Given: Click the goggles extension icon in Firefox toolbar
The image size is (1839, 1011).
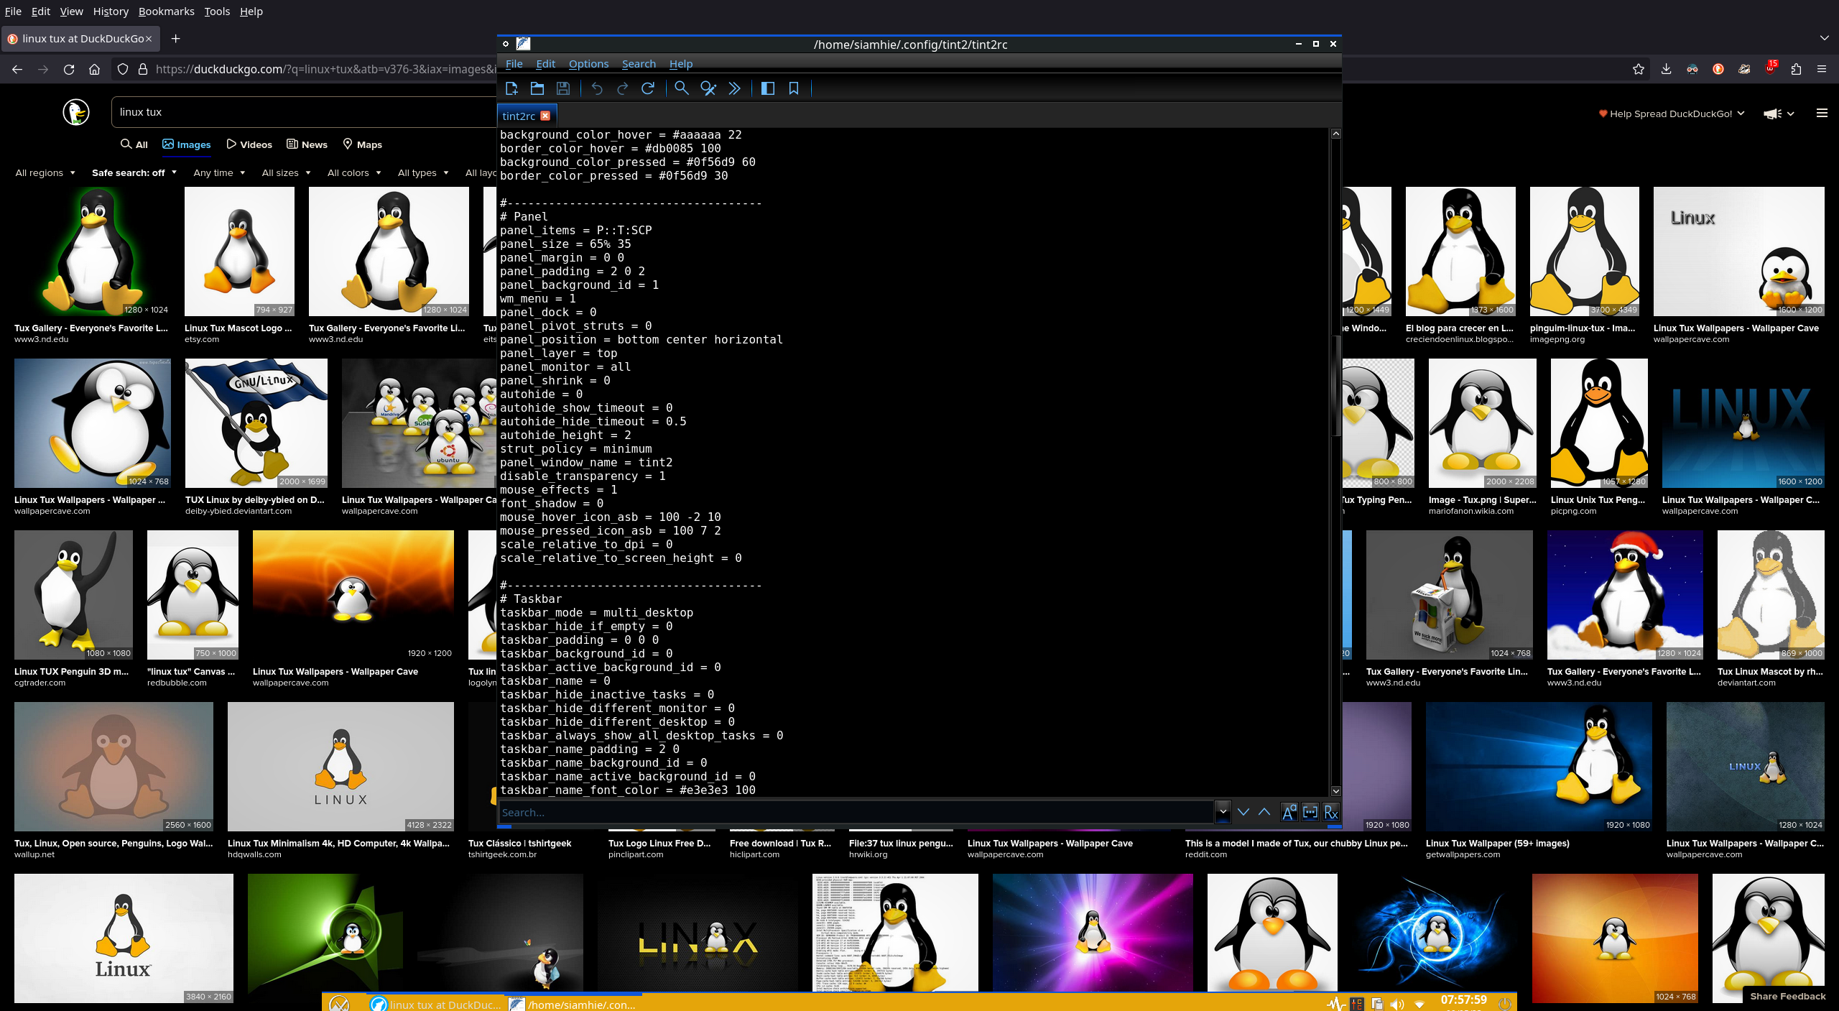Looking at the screenshot, I should (x=1692, y=69).
